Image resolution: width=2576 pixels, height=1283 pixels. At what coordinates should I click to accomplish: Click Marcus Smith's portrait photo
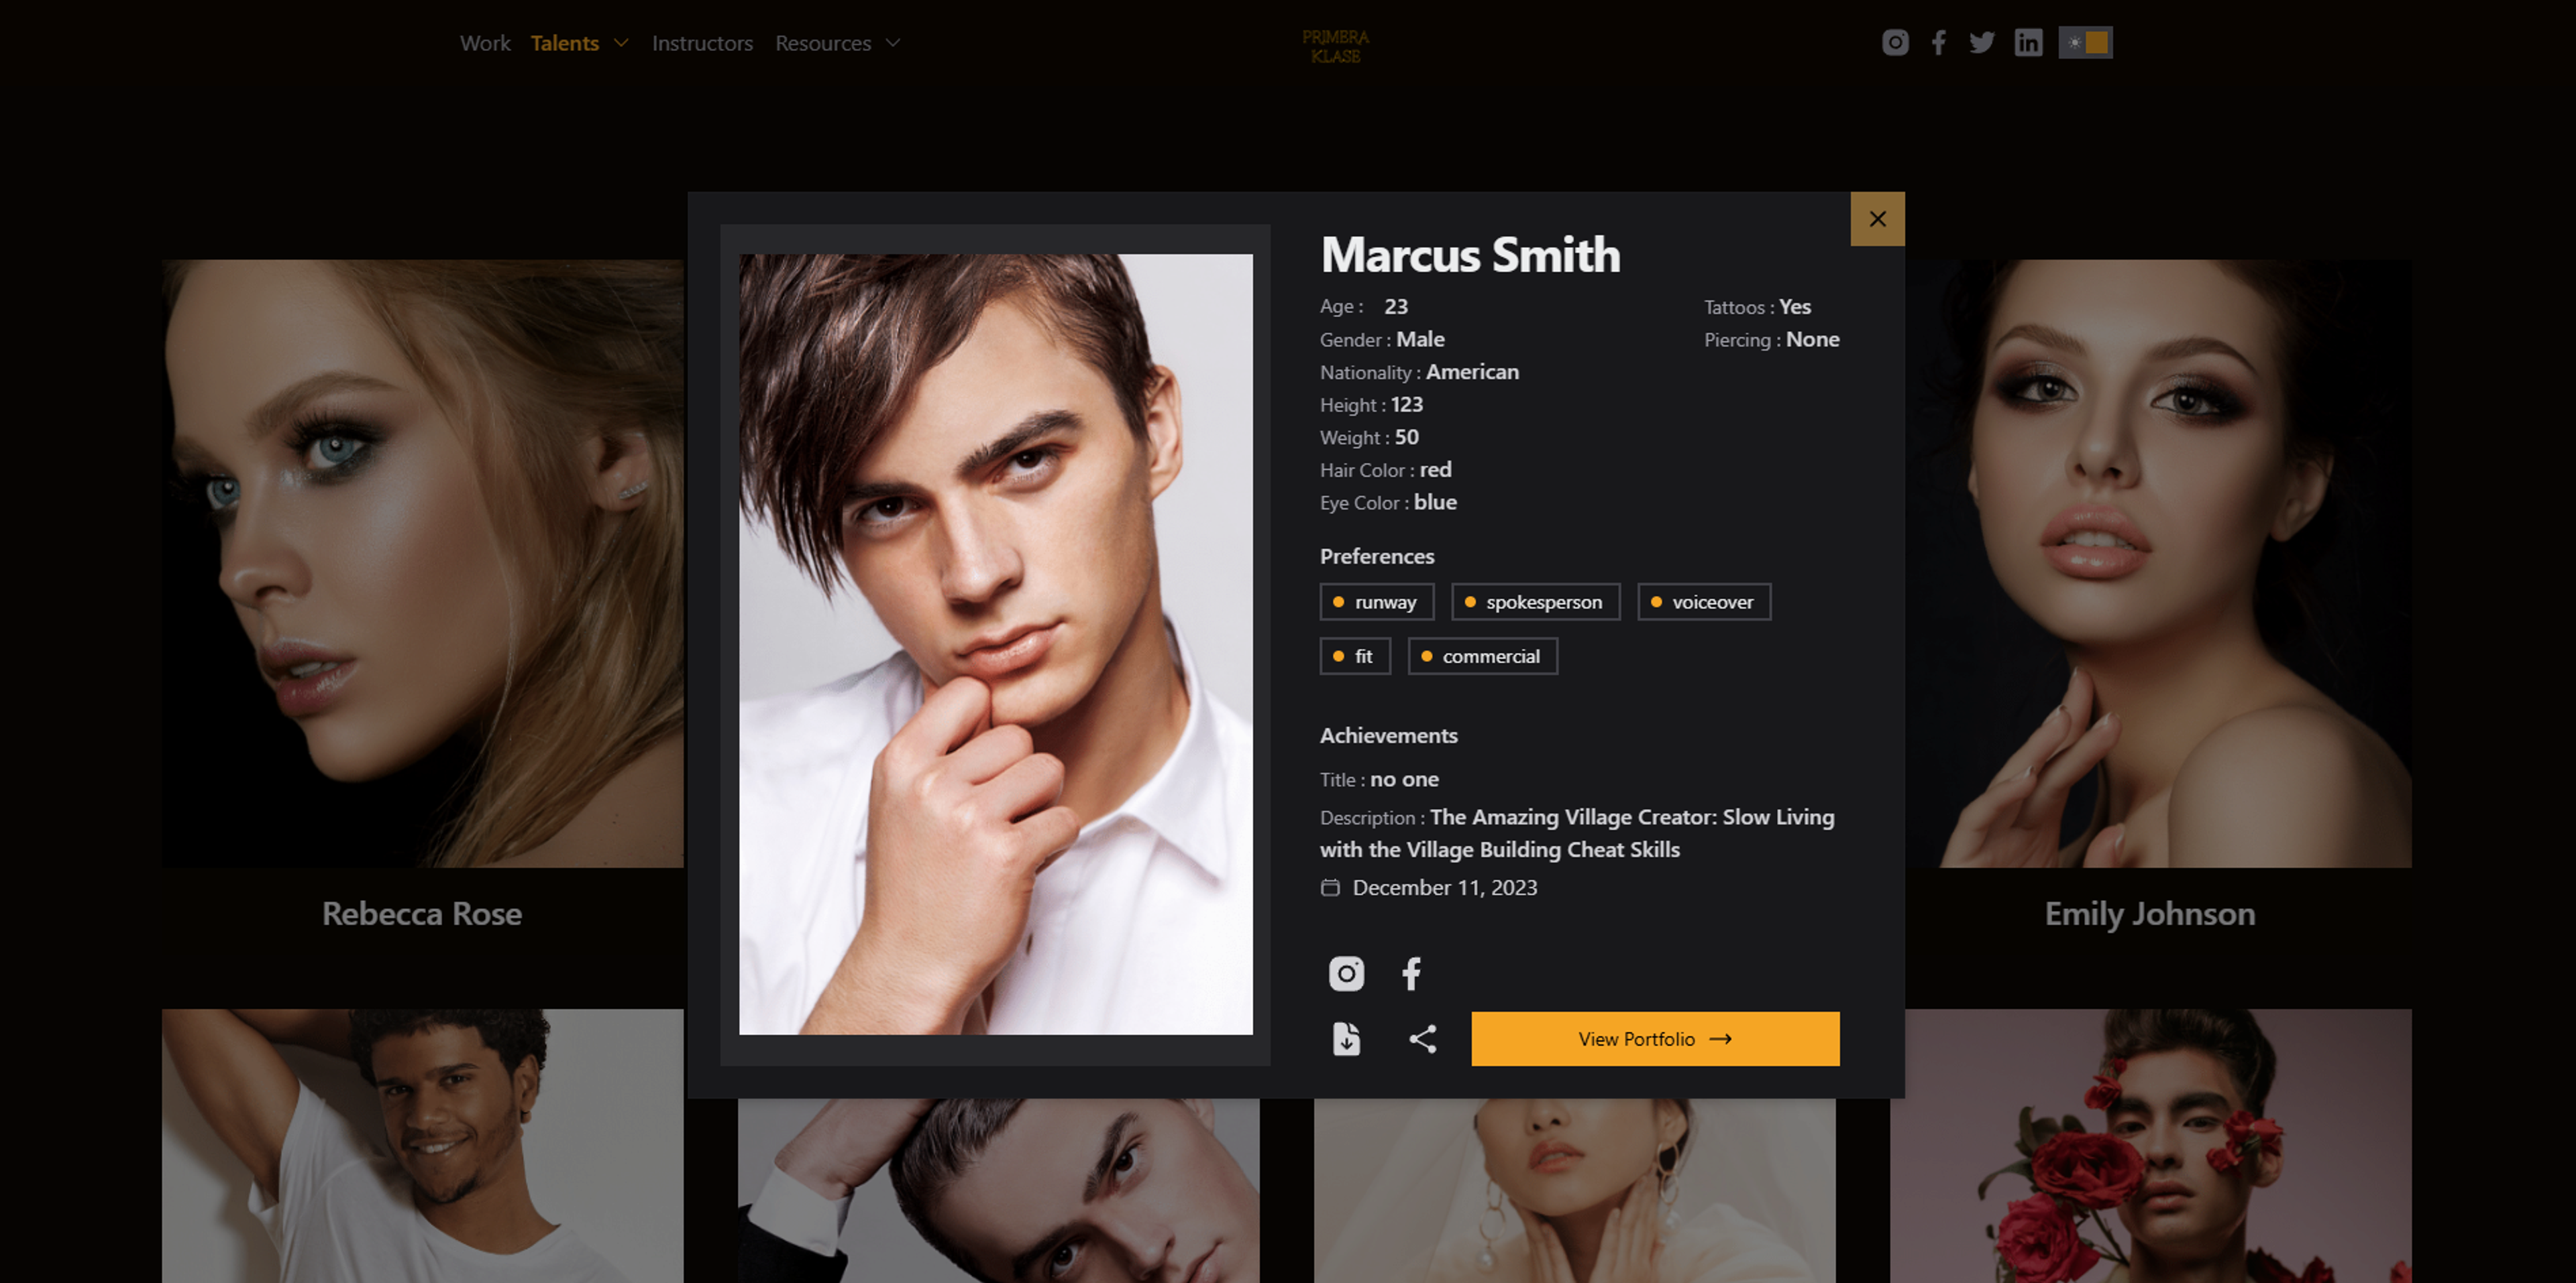(x=995, y=644)
